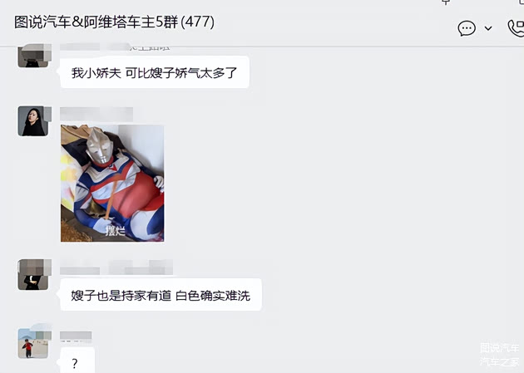Select message 嫂子也是持家有道 白色确实难洗

(161, 295)
